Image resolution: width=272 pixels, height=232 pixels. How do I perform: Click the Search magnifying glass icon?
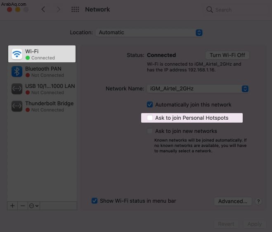(x=210, y=9)
